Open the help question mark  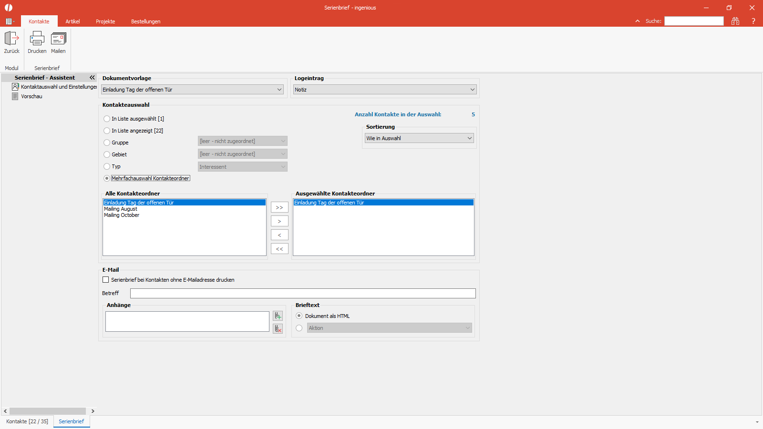753,21
